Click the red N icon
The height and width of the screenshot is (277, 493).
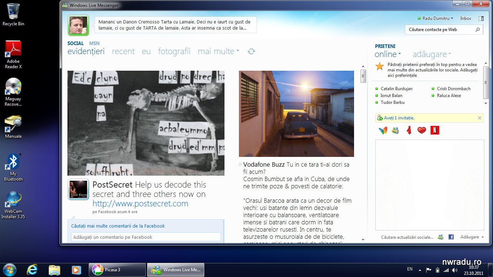click(x=435, y=130)
